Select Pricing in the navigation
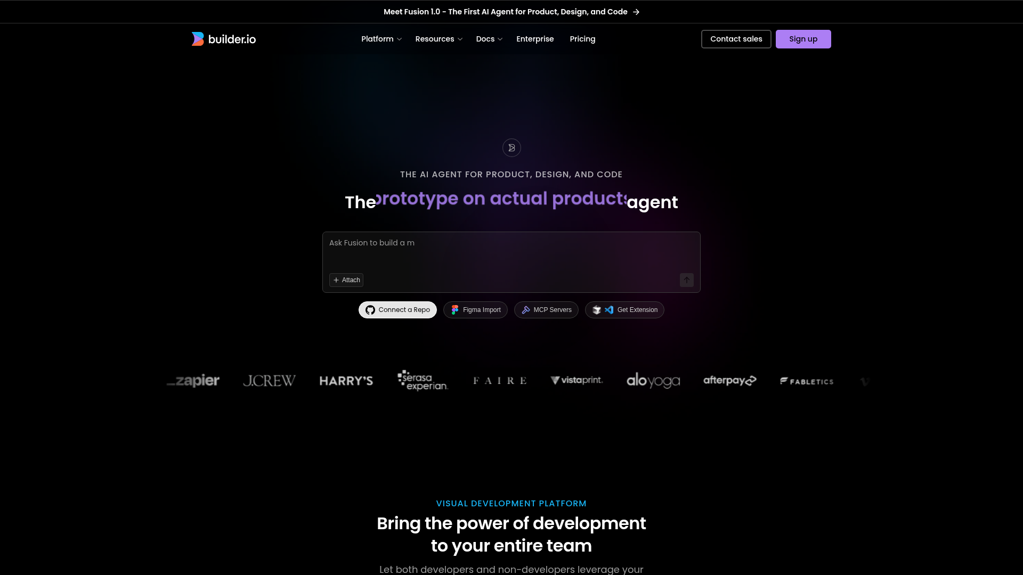 (x=582, y=38)
